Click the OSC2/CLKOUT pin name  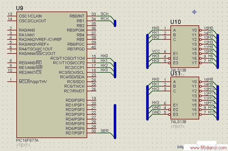pyautogui.click(x=32, y=21)
